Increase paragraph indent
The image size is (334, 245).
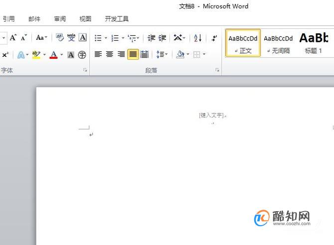pos(163,38)
